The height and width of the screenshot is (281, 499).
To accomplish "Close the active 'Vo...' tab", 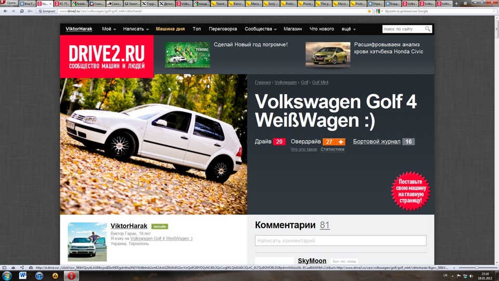I will point(50,4).
